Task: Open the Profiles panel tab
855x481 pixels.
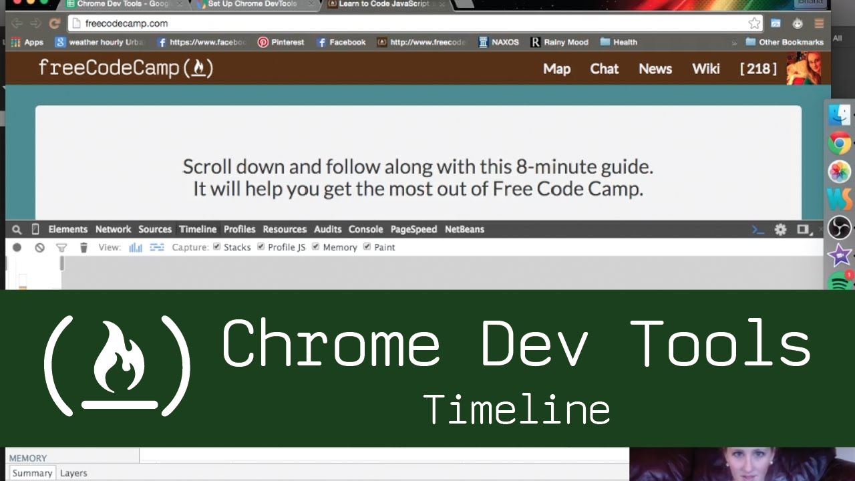Action: (240, 229)
